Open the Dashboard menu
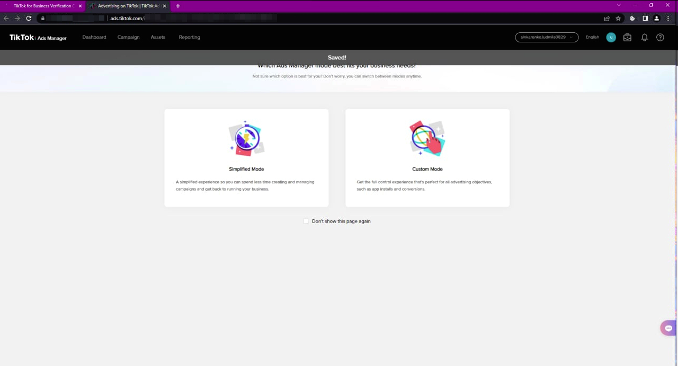 pos(94,37)
